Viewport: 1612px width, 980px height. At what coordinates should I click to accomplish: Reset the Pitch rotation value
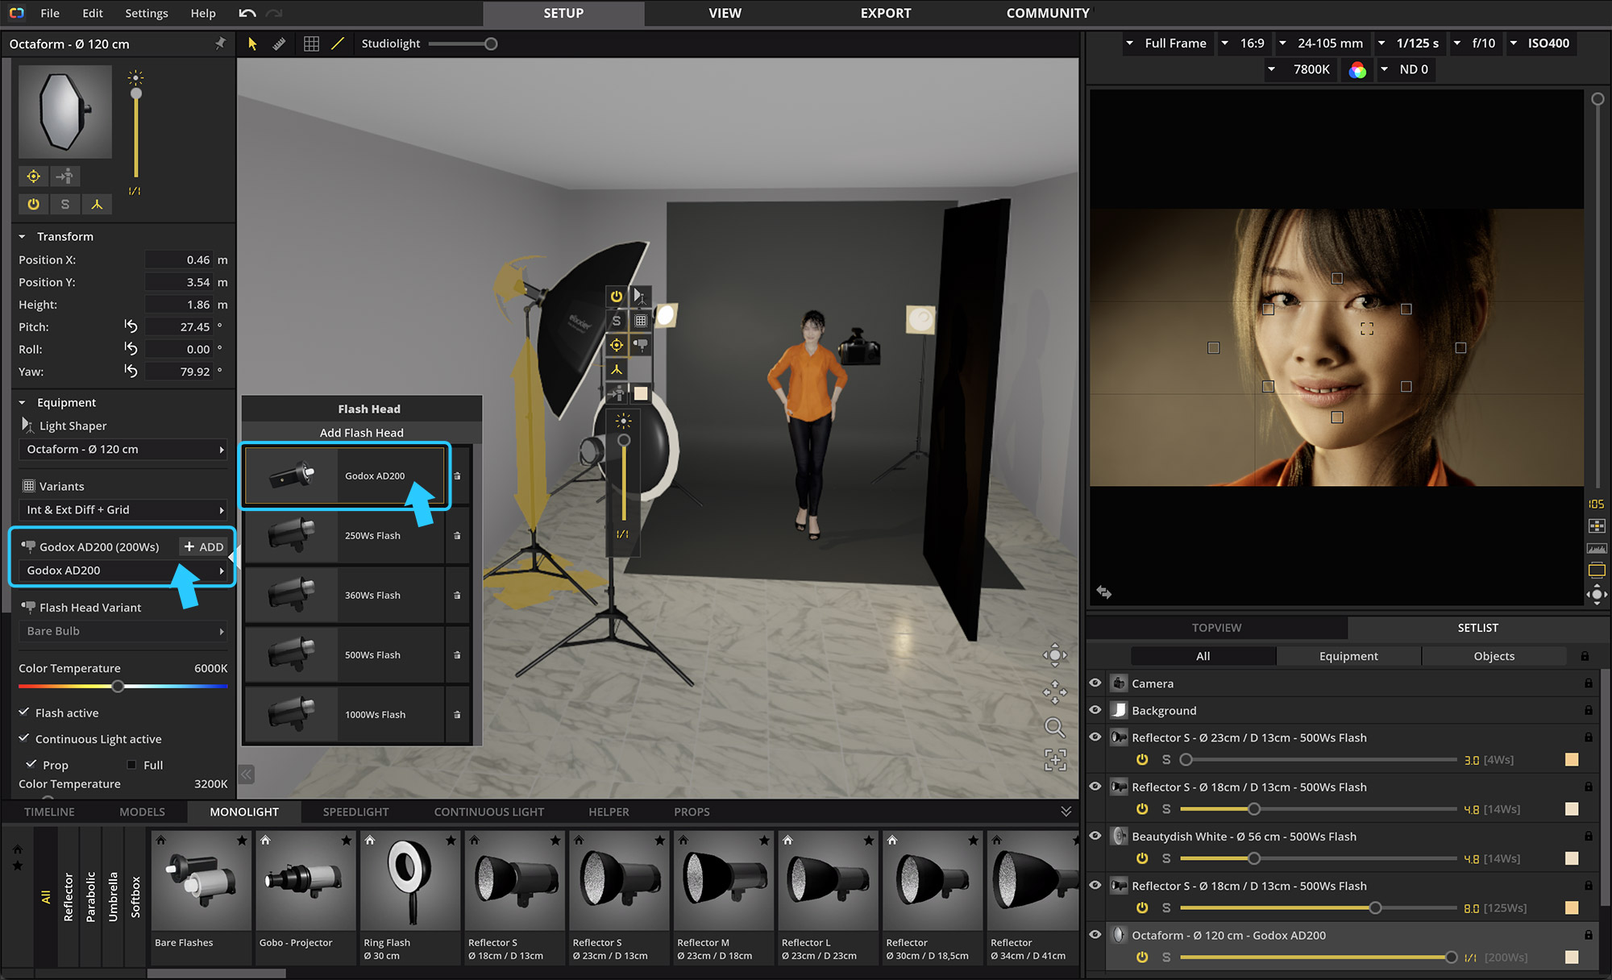(x=131, y=326)
